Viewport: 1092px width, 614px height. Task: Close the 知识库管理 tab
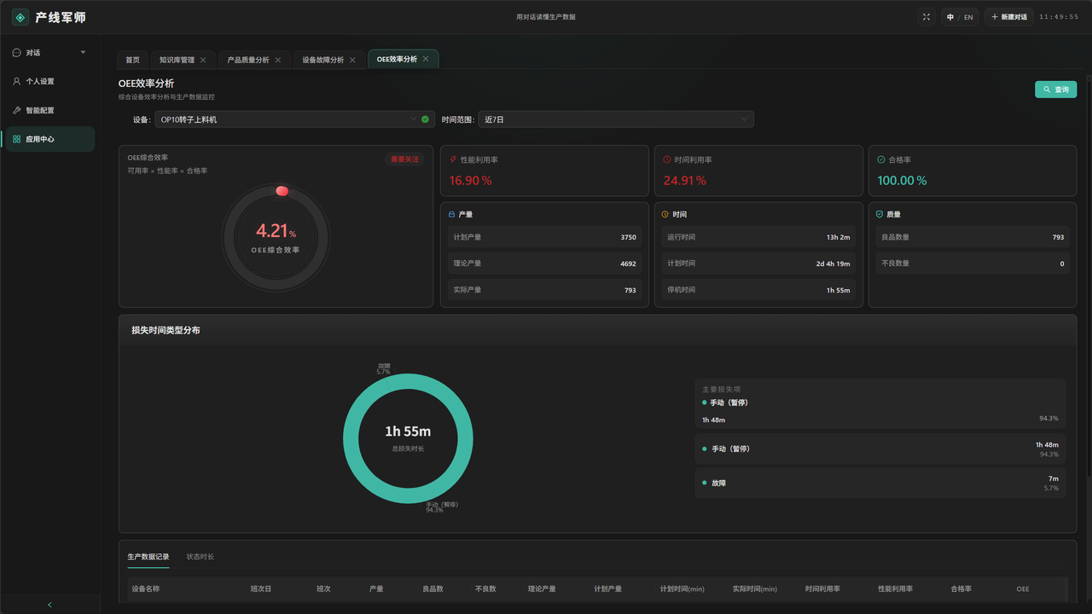[x=203, y=60]
